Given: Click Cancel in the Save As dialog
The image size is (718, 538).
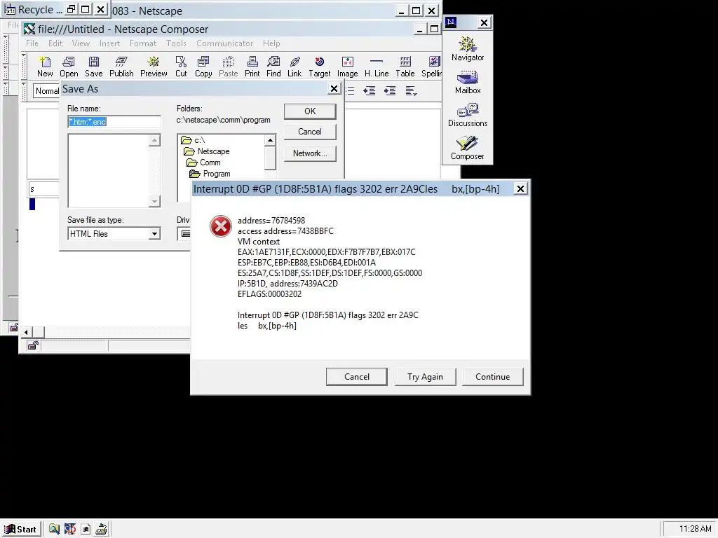Looking at the screenshot, I should (x=310, y=132).
